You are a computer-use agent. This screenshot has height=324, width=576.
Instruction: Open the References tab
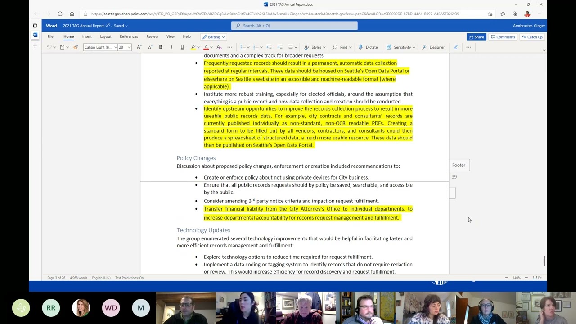point(129,36)
